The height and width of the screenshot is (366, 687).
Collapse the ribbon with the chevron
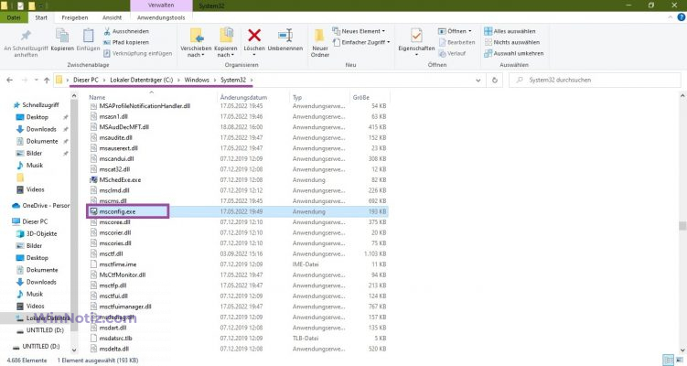coord(671,17)
